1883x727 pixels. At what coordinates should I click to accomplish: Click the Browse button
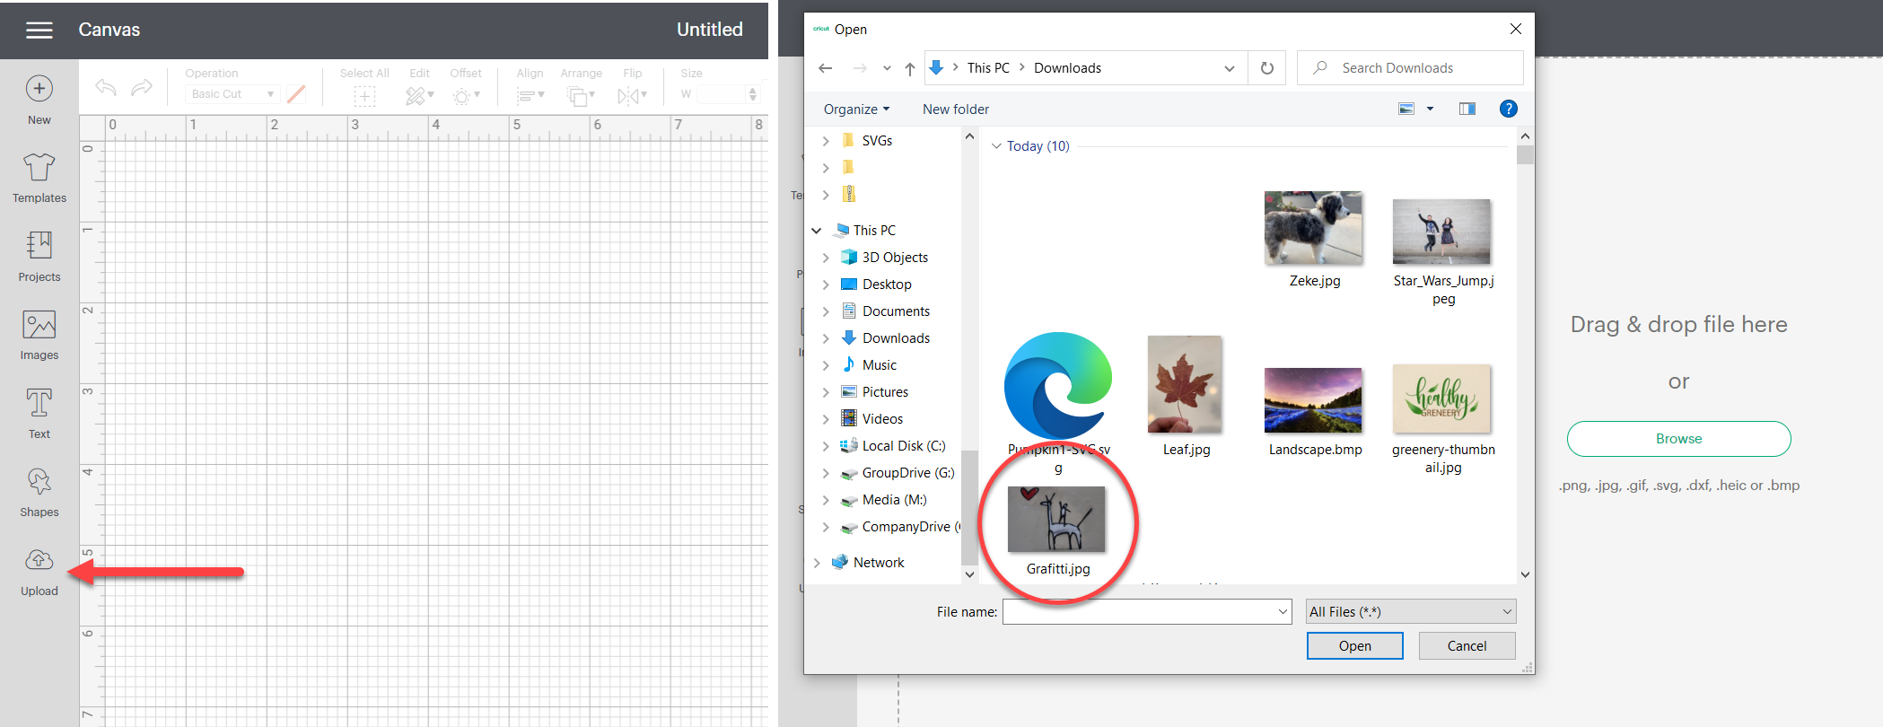1677,439
